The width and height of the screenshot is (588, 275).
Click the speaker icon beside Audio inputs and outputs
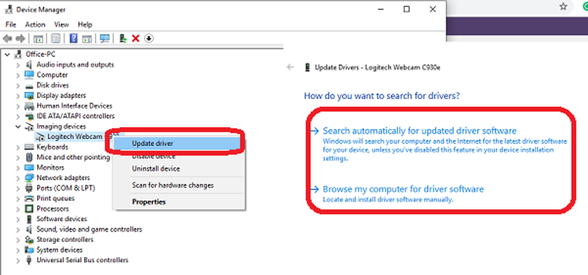[x=29, y=65]
